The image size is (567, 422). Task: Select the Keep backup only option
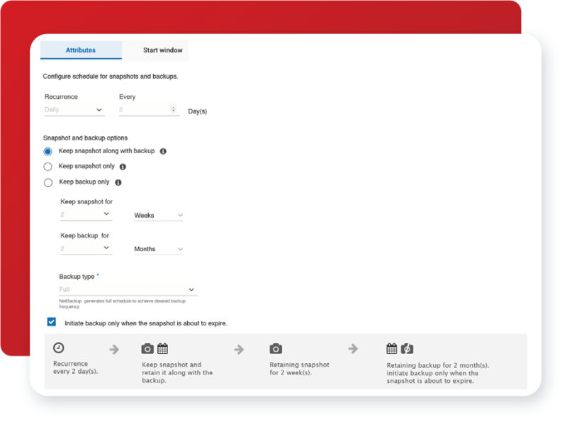[x=48, y=182]
